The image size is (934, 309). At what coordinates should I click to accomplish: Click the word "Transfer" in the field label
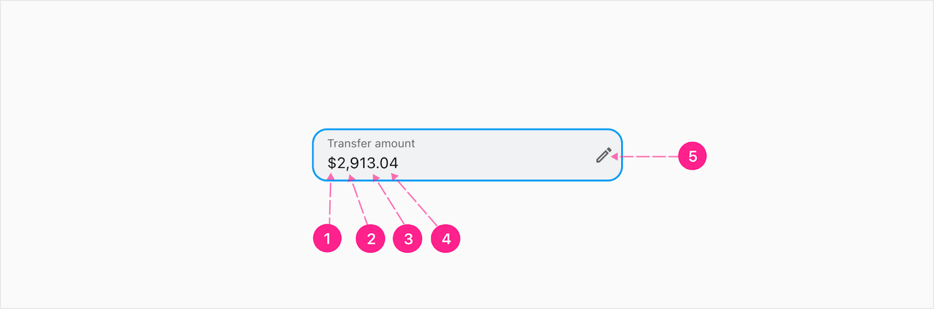349,143
